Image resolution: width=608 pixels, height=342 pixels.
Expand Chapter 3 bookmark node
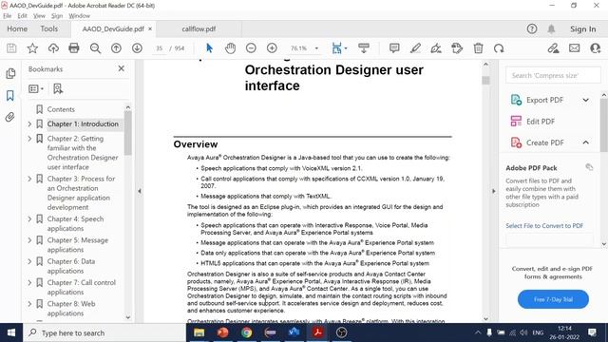pyautogui.click(x=29, y=179)
